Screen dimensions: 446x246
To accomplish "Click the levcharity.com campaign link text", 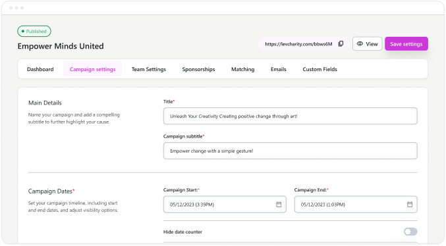I will [x=298, y=44].
